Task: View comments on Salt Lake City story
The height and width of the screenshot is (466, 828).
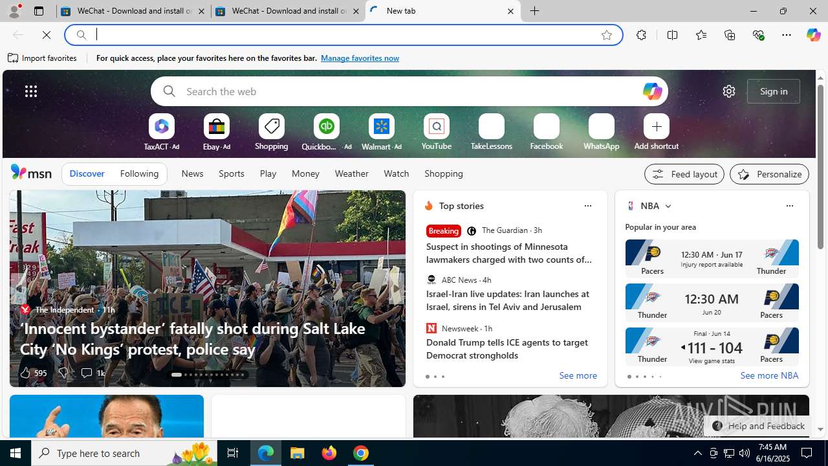Action: [x=92, y=373]
